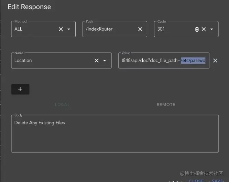Switch to the LOCAL tab
Viewport: 229px width, 182px height.
pyautogui.click(x=62, y=105)
